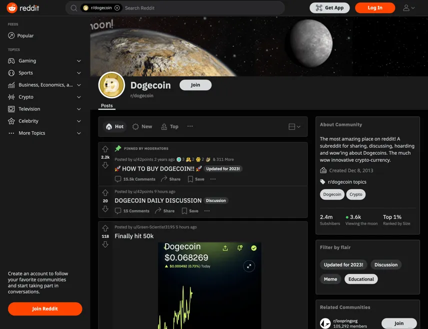Filter by Updated for 2023! flair
This screenshot has width=428, height=329.
tap(343, 264)
